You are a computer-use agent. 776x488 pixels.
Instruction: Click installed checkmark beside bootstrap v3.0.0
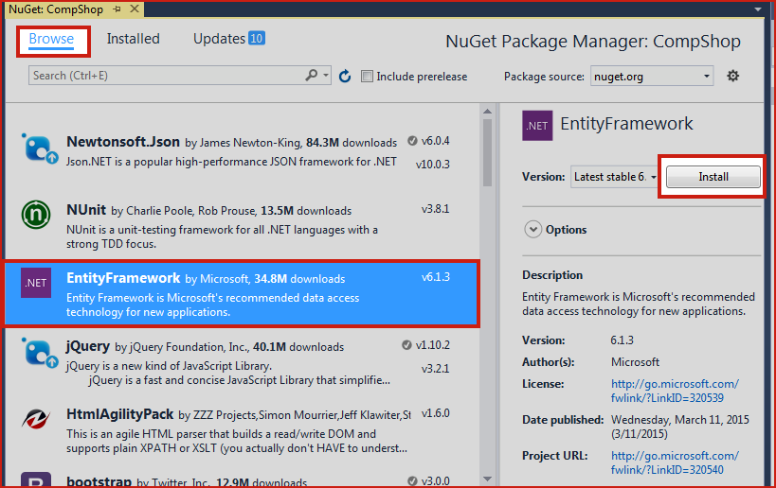(x=412, y=480)
